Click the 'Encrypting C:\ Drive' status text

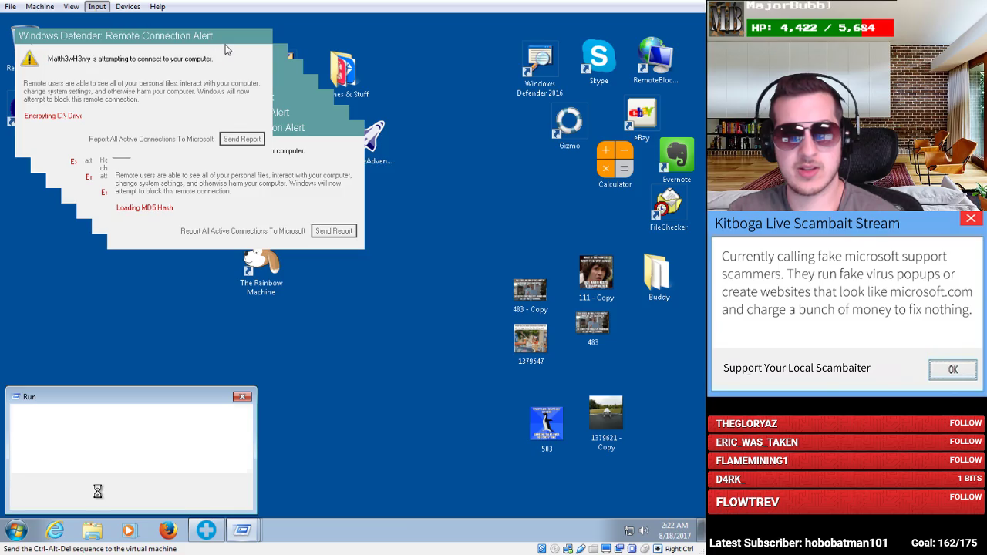tap(53, 116)
